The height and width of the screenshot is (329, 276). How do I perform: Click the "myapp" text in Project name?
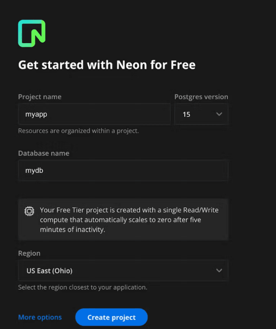coord(36,114)
